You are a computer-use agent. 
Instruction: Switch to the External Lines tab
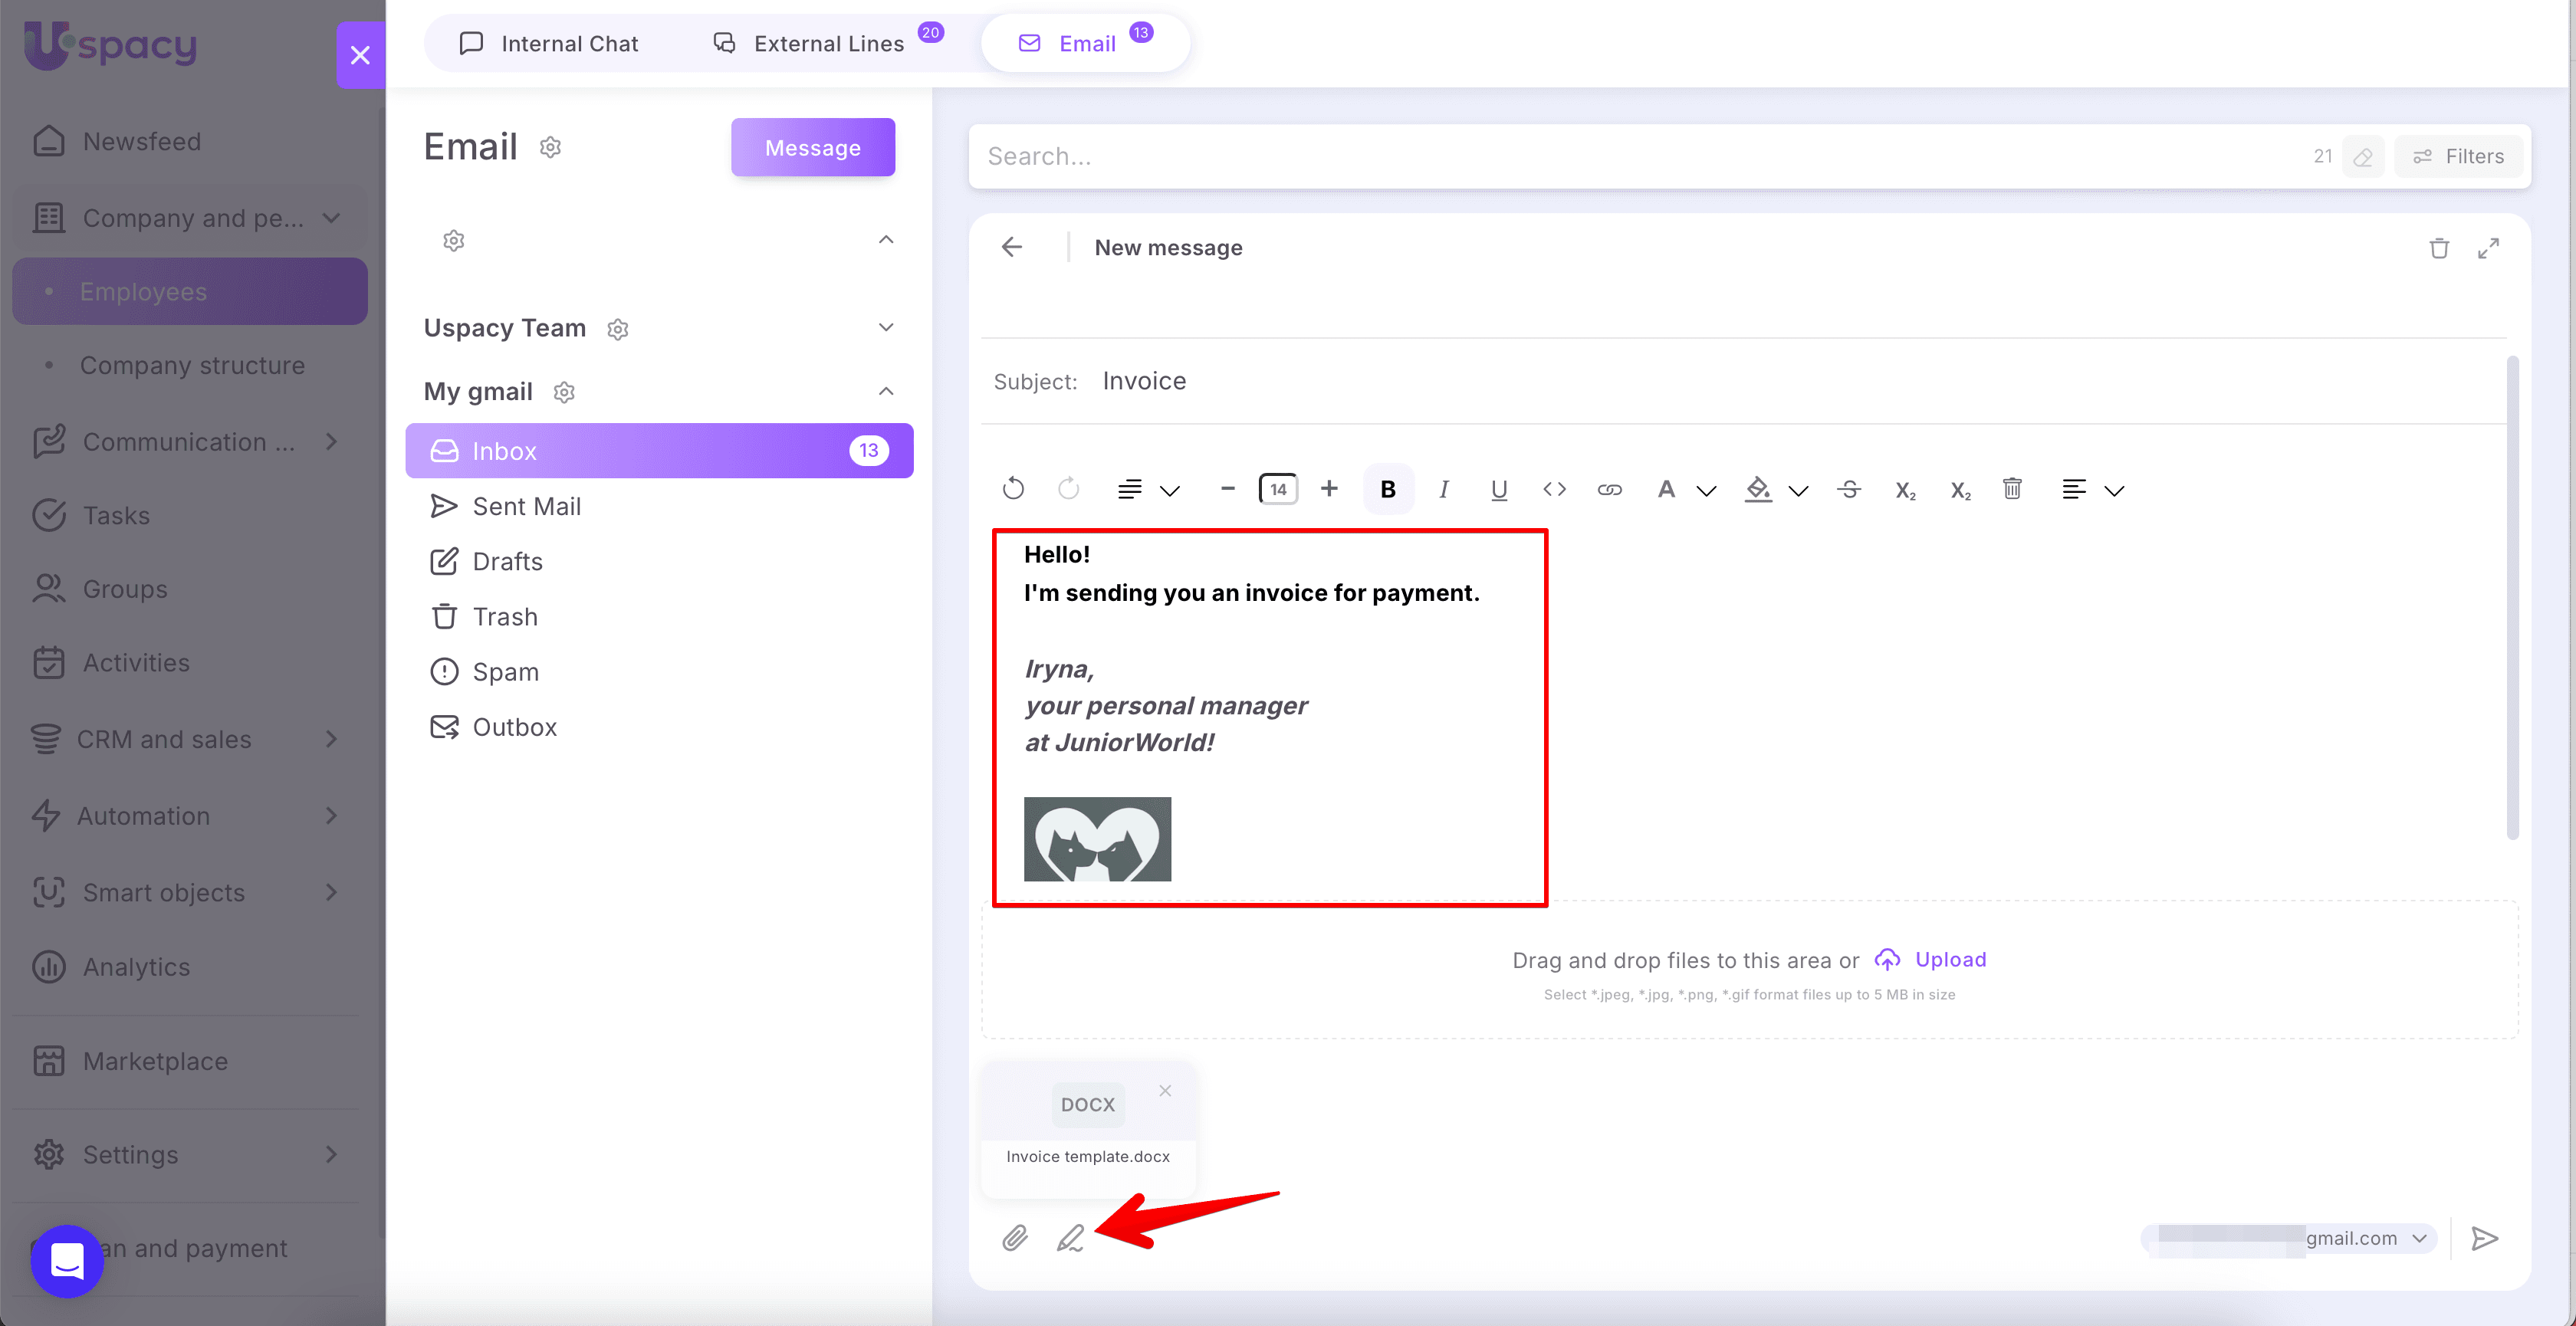tap(828, 44)
